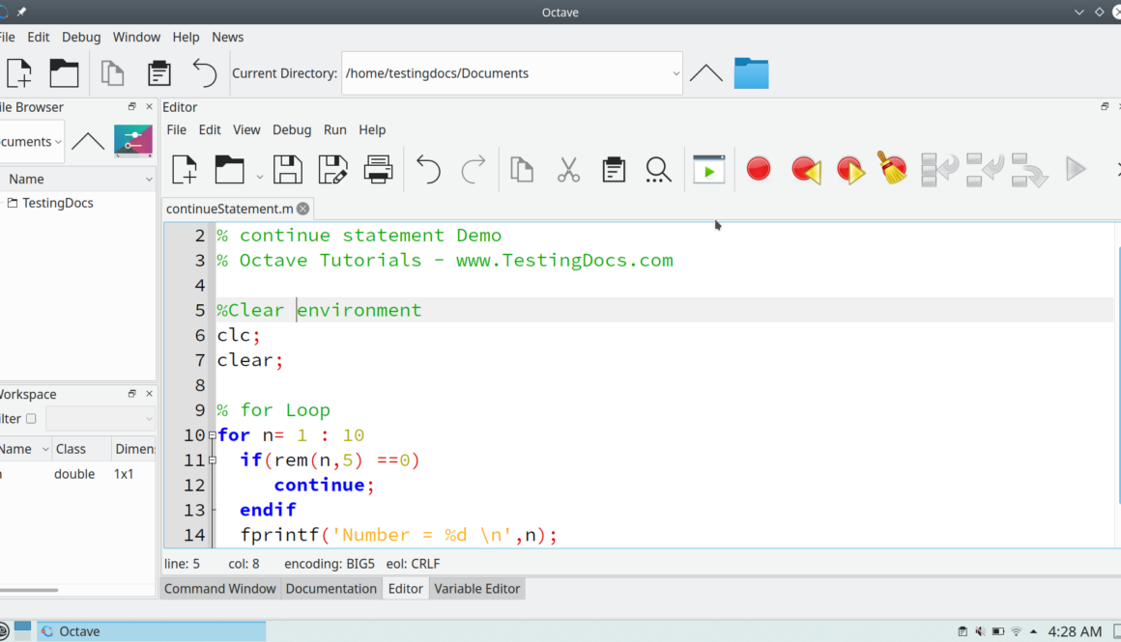This screenshot has height=642, width=1121.
Task: Collapse the if block fold marker
Action: tap(213, 461)
